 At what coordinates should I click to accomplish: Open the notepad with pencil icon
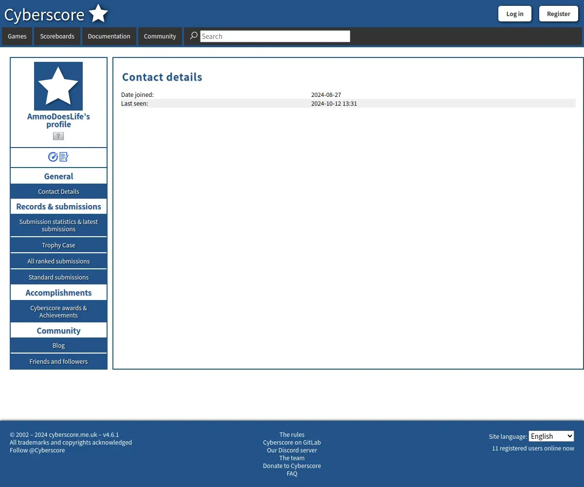[x=64, y=157]
